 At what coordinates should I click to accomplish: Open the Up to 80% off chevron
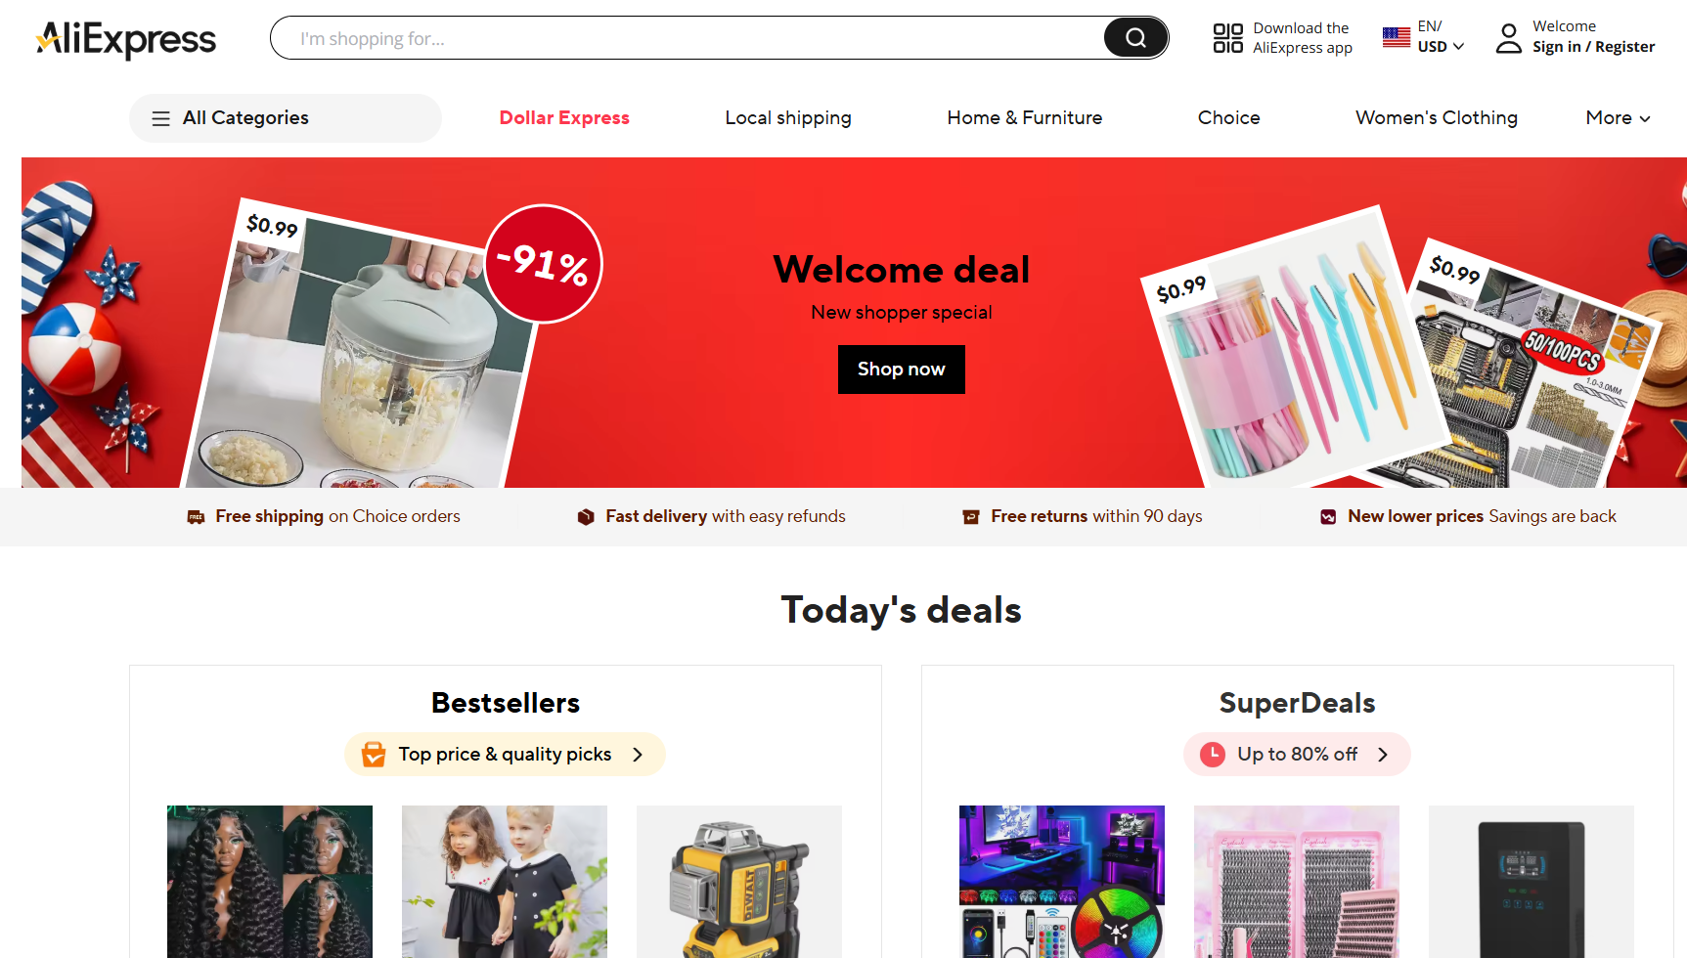[1383, 755]
